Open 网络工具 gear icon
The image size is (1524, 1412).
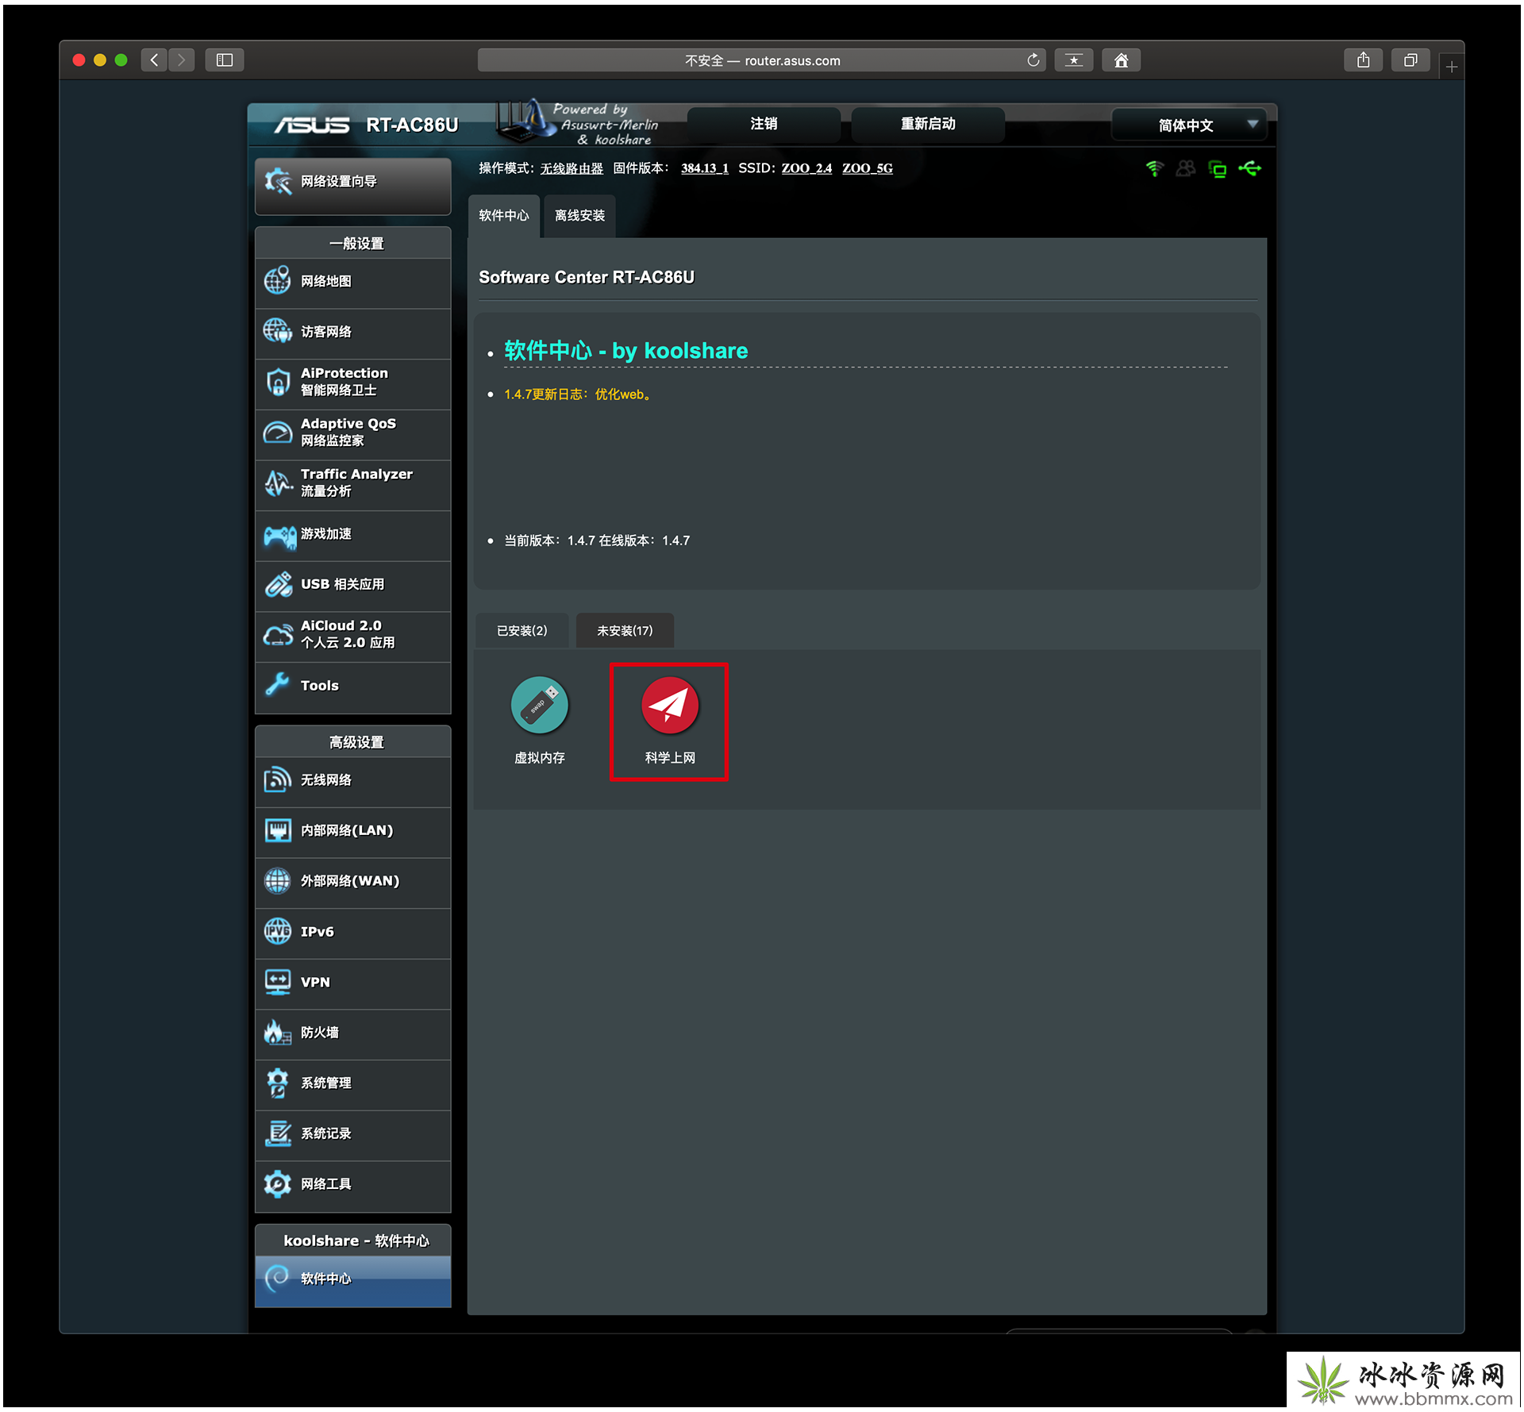click(278, 1183)
